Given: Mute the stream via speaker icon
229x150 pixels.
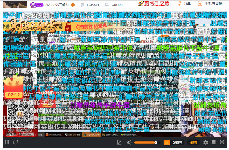Looking at the screenshot, I should point(129,142).
